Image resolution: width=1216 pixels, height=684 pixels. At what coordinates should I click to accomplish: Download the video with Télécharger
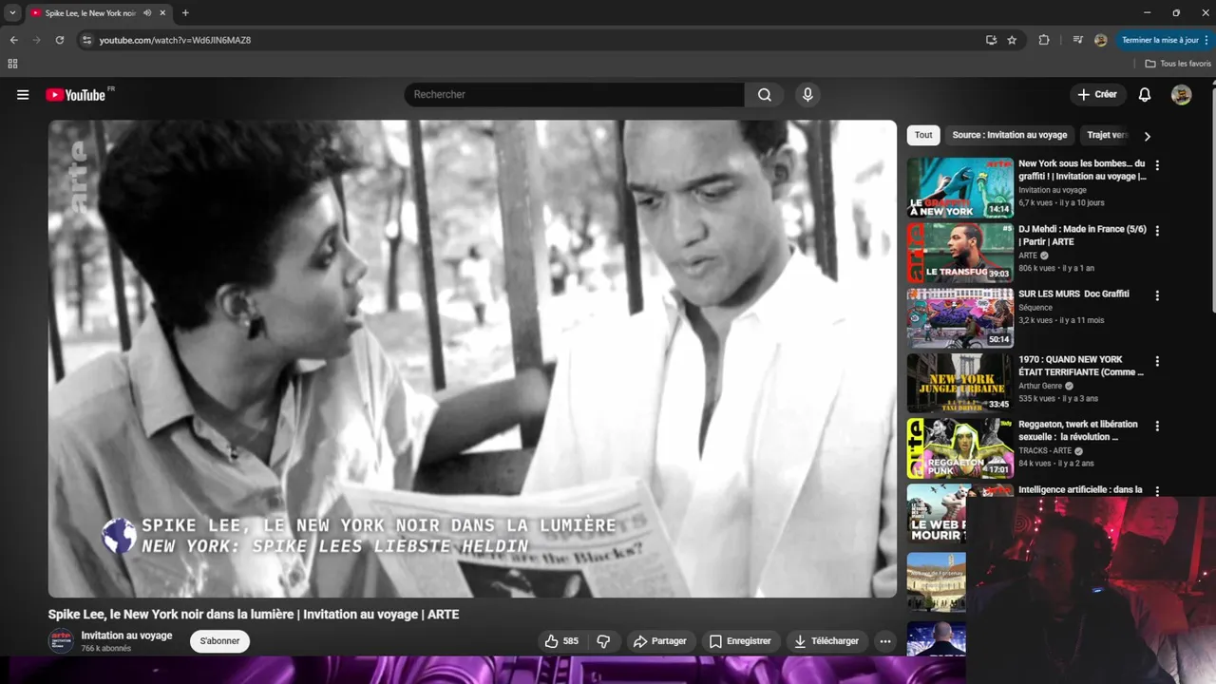826,641
